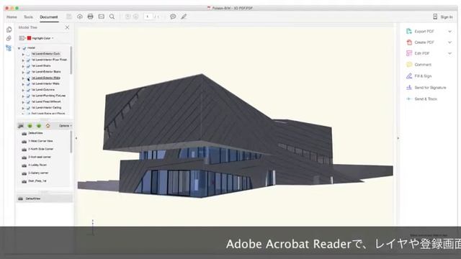This screenshot has height=259, width=461.
Task: Go to previous page with up arrow
Action: tap(127, 17)
